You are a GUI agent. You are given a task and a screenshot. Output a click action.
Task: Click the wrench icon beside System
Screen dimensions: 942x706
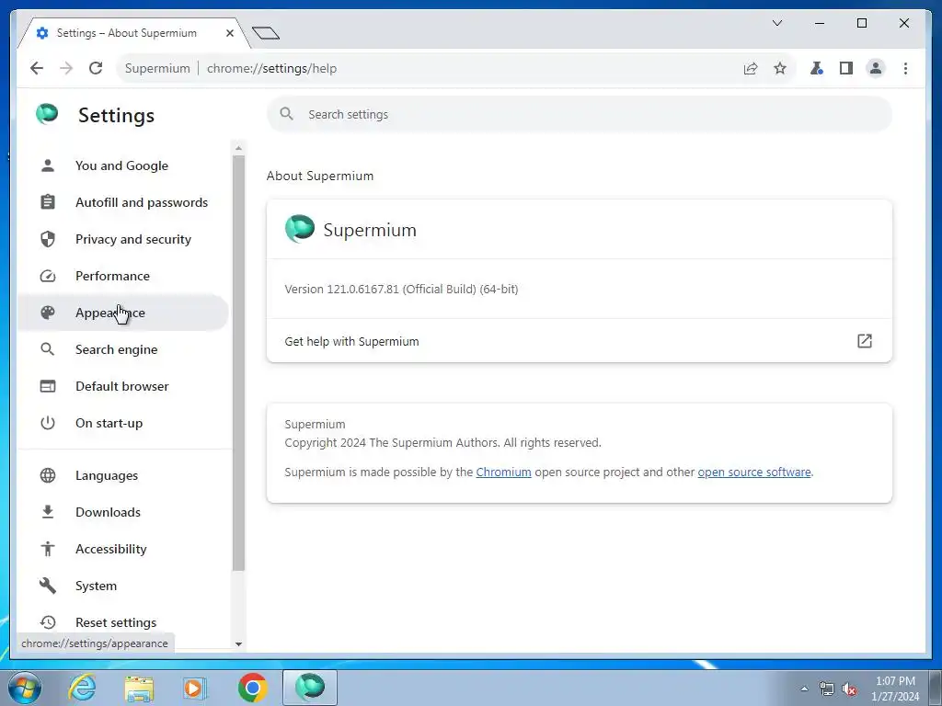click(48, 586)
